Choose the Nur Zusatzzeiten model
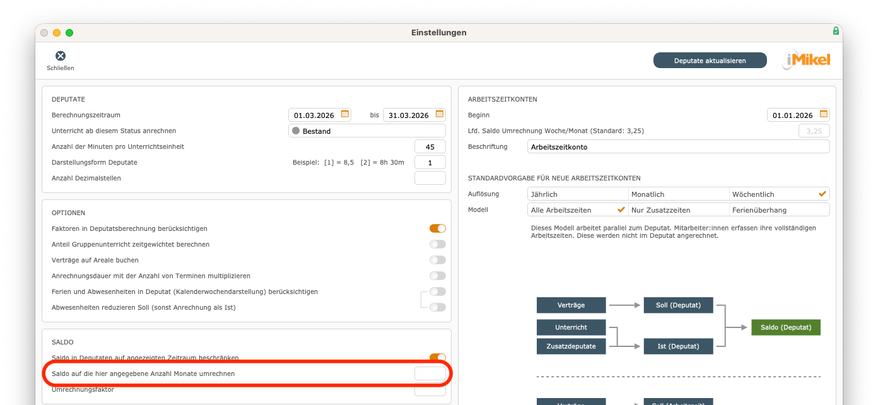878x405 pixels. click(x=678, y=210)
